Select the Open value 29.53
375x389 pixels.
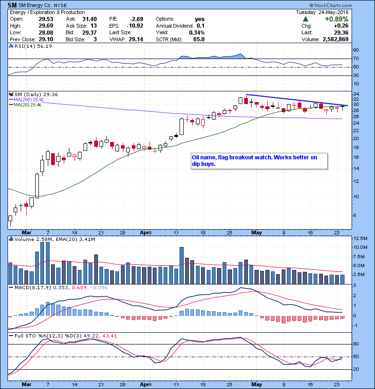click(x=46, y=19)
